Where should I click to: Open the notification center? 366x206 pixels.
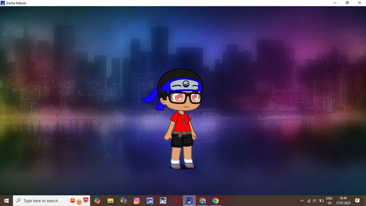pos(357,201)
